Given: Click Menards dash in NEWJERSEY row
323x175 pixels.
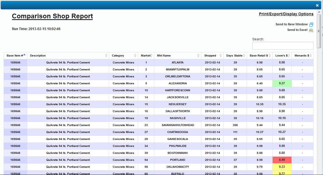Looking at the screenshot, I should (302, 104).
